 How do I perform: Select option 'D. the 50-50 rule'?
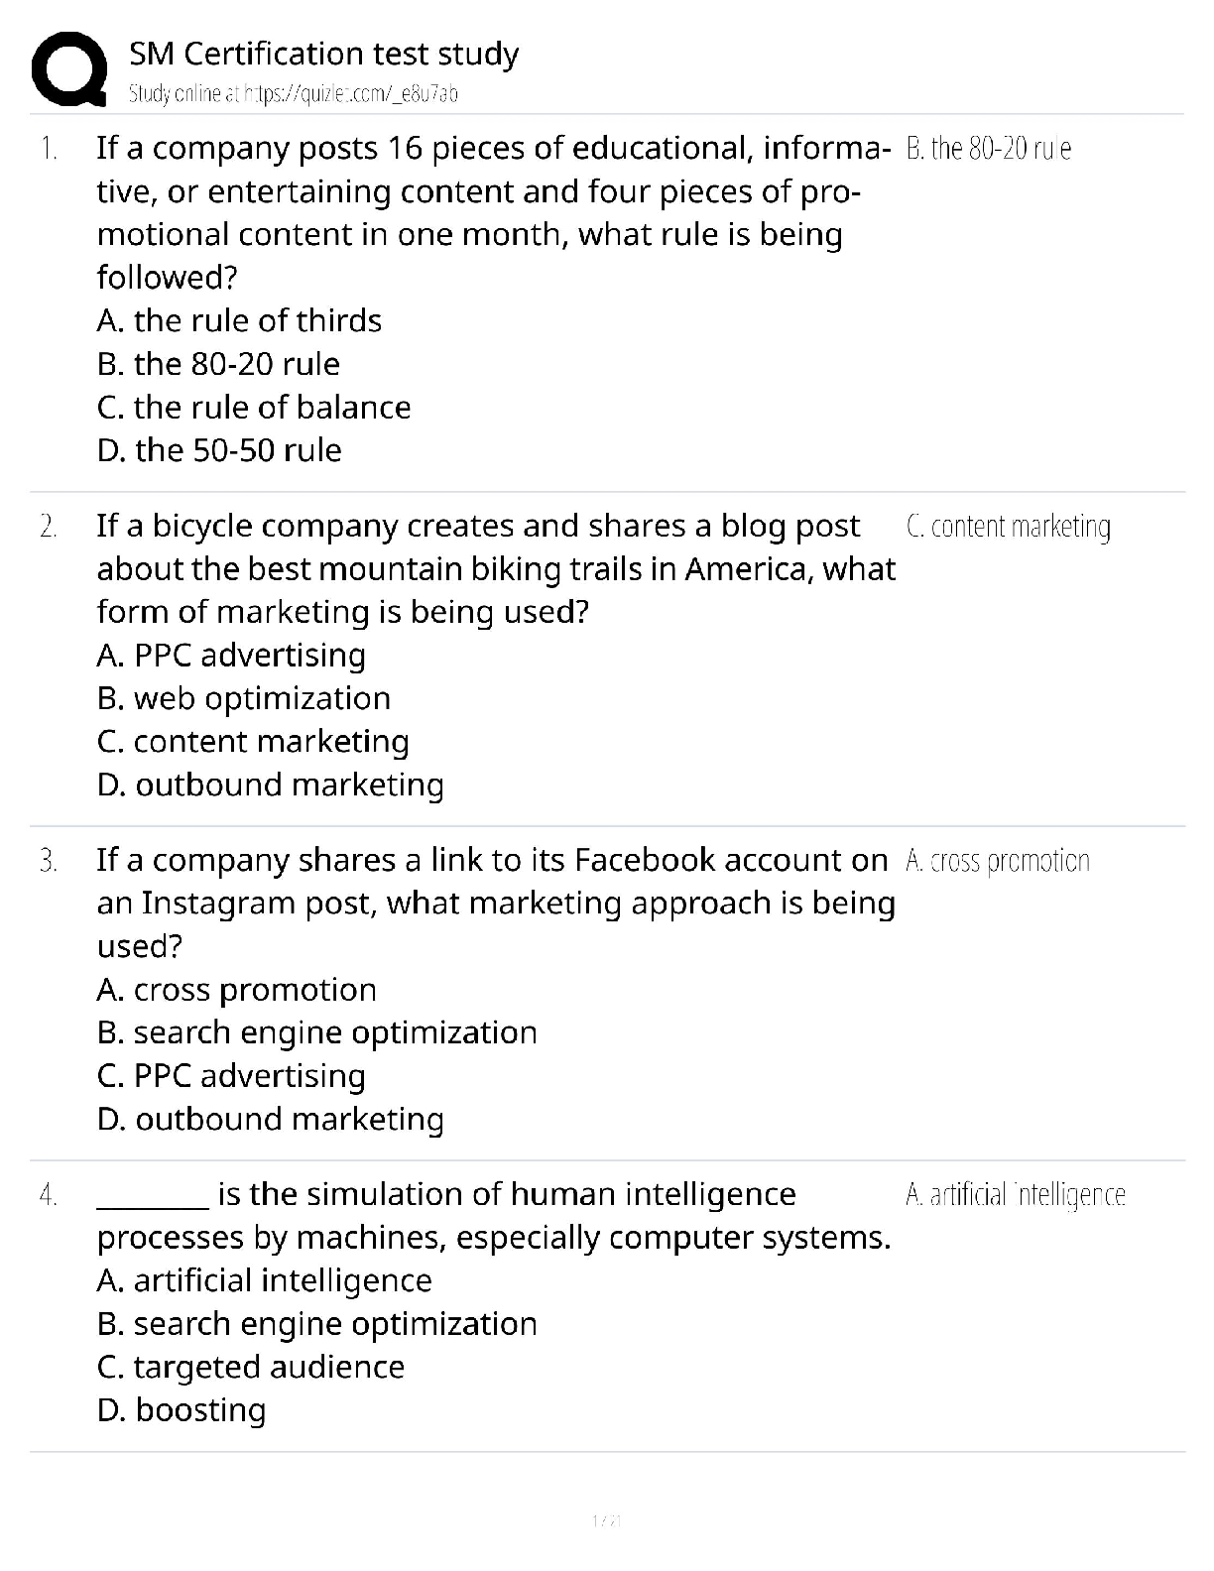219,450
